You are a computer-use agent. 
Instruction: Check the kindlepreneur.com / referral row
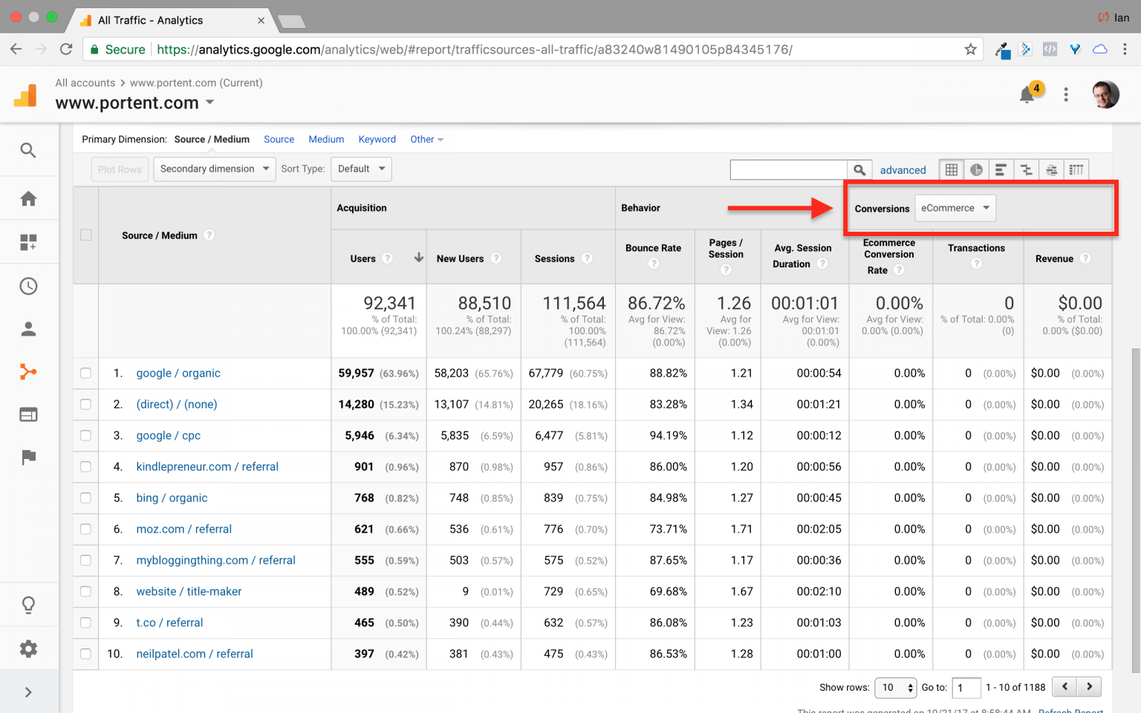[86, 466]
